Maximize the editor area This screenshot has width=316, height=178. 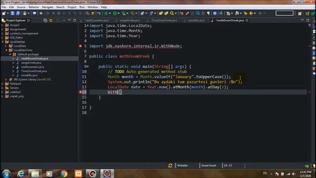click(x=308, y=20)
